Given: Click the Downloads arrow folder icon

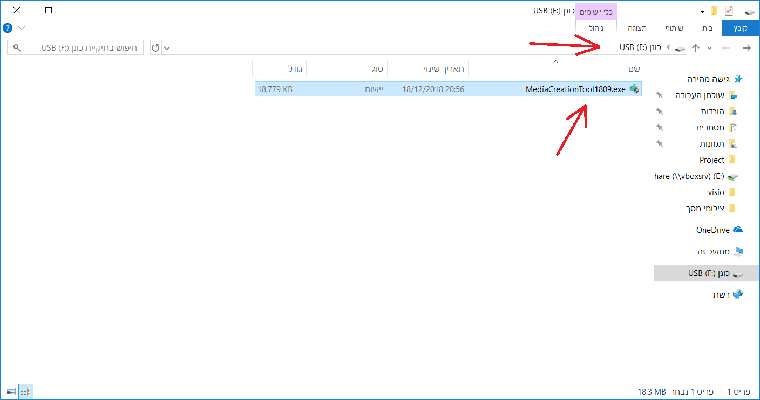Looking at the screenshot, I should tap(733, 112).
